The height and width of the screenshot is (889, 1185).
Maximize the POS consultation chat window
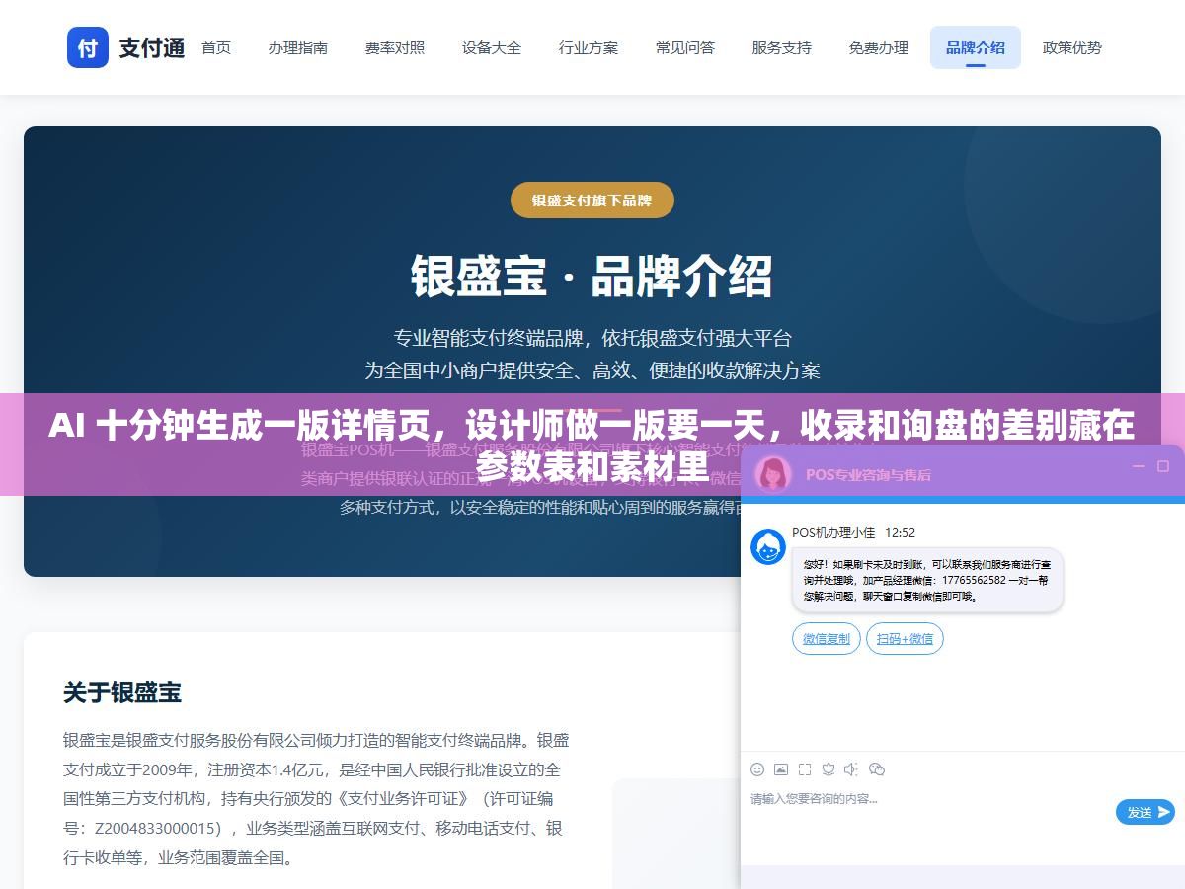[x=1162, y=466]
